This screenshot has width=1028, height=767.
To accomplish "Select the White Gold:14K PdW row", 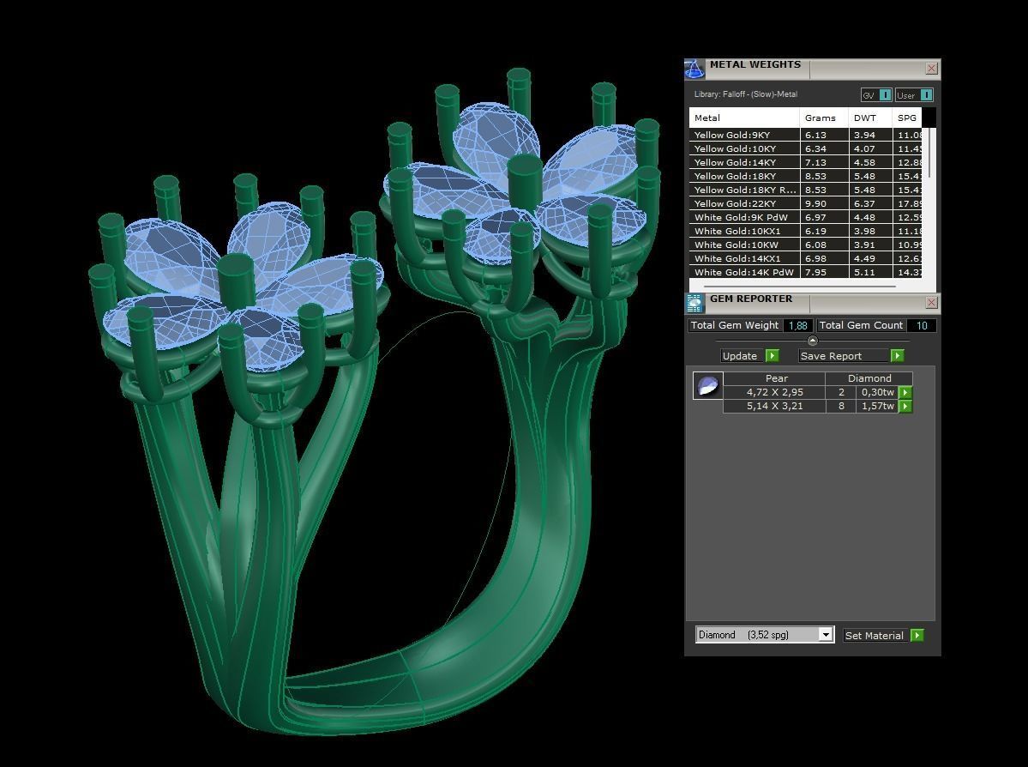I will pos(806,272).
